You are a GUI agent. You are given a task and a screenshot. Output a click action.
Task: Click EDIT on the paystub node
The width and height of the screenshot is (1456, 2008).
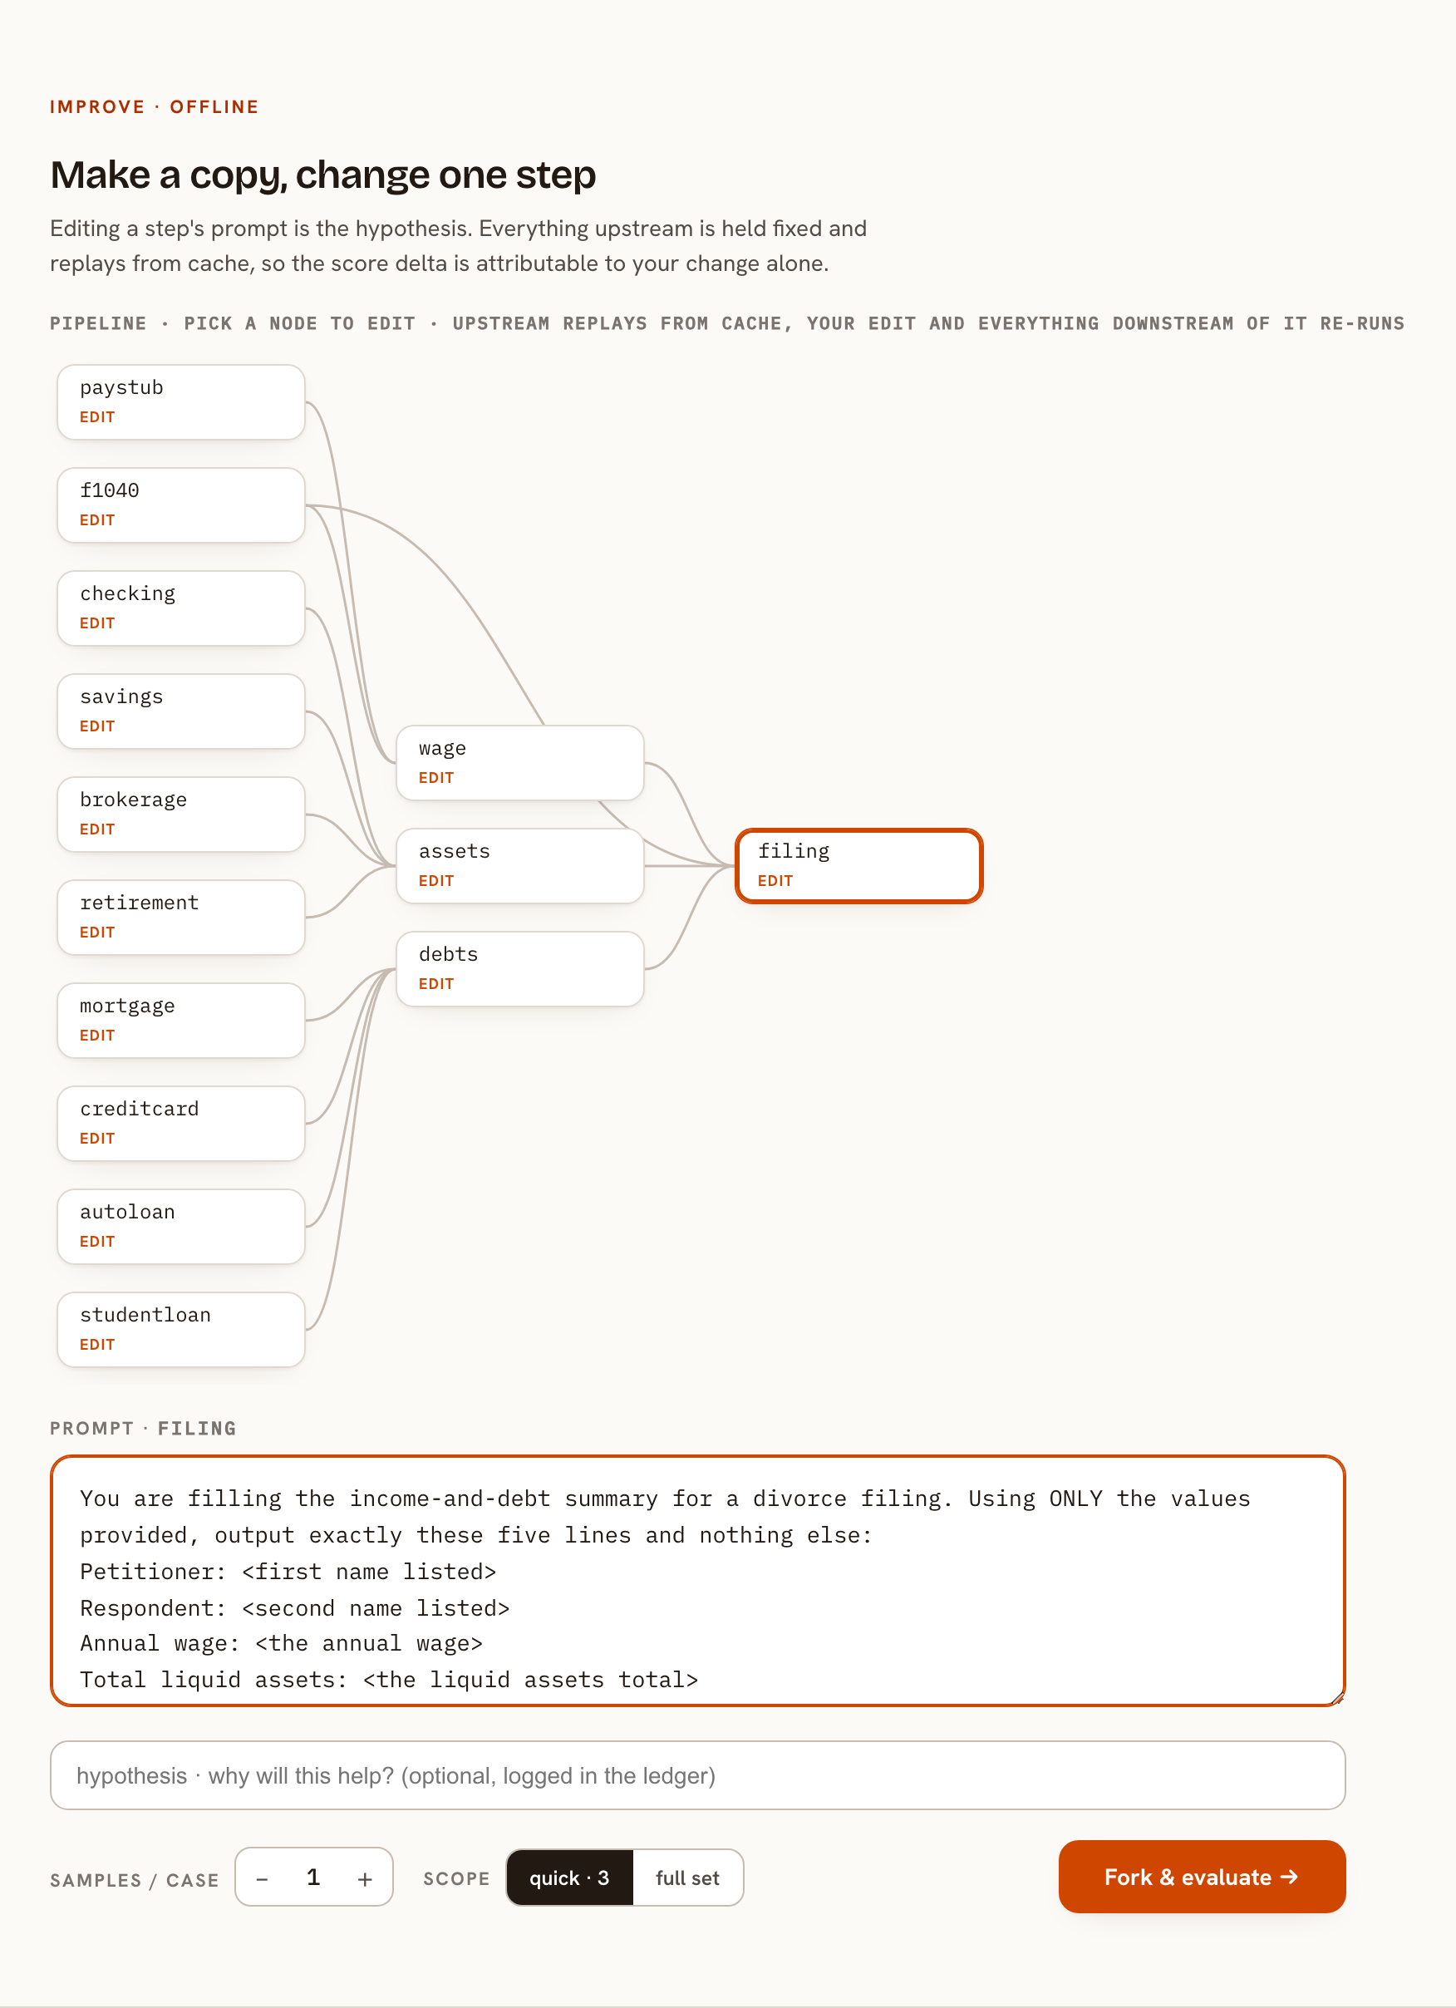point(97,417)
